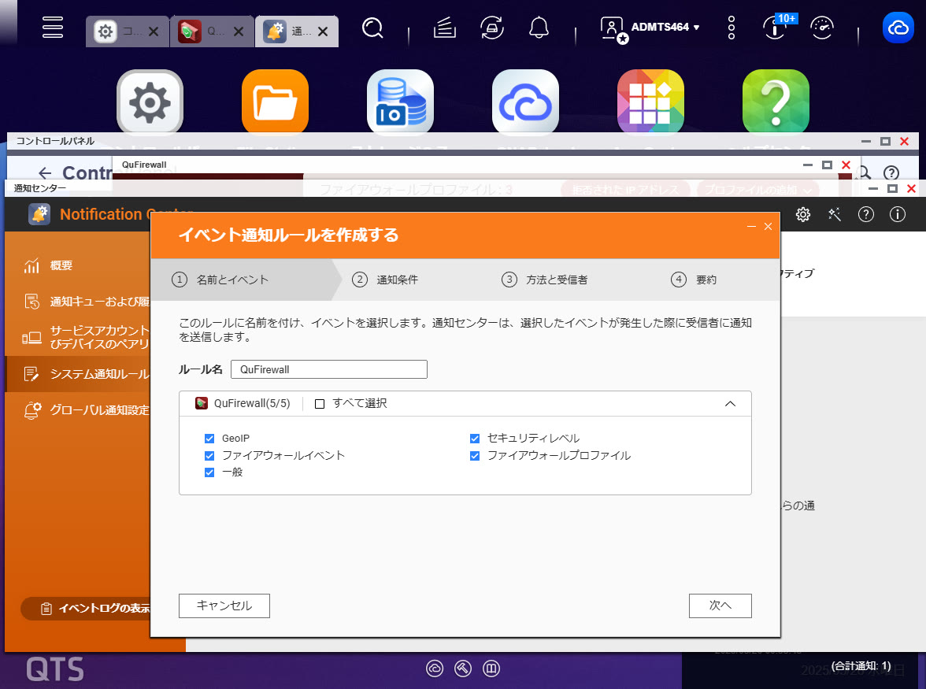Open the info icon with the 10+ badge

(775, 27)
